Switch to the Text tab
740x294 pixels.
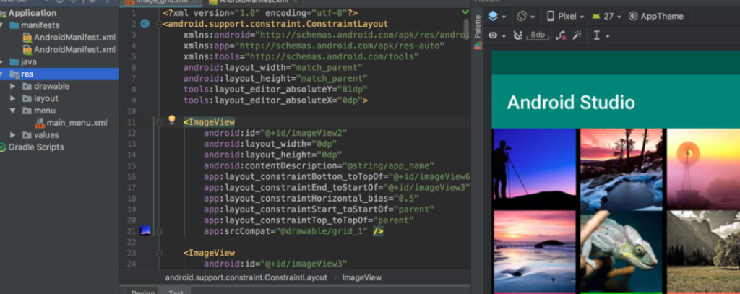176,292
